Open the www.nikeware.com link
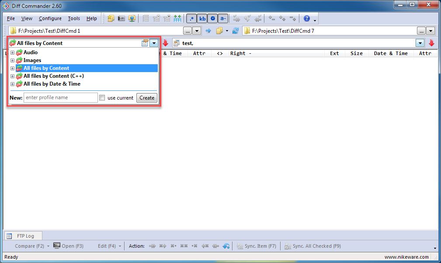Viewport: 441px width, 263px height. 406,257
